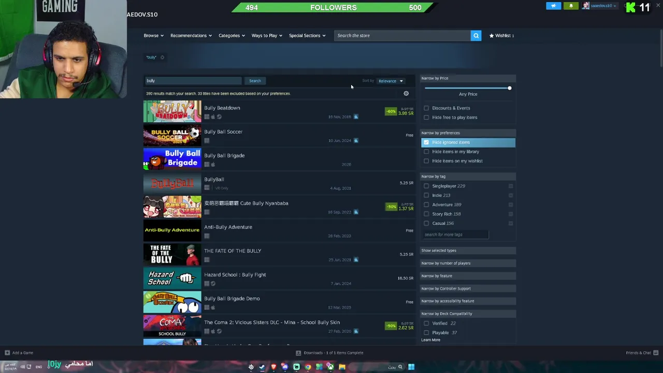
Task: Expand Narrow by number of players
Action: (468, 263)
